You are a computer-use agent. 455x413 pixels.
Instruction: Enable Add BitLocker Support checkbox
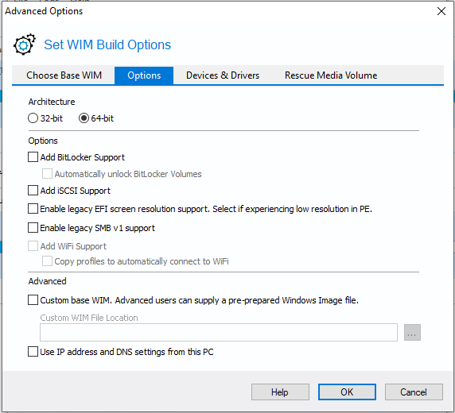(33, 157)
